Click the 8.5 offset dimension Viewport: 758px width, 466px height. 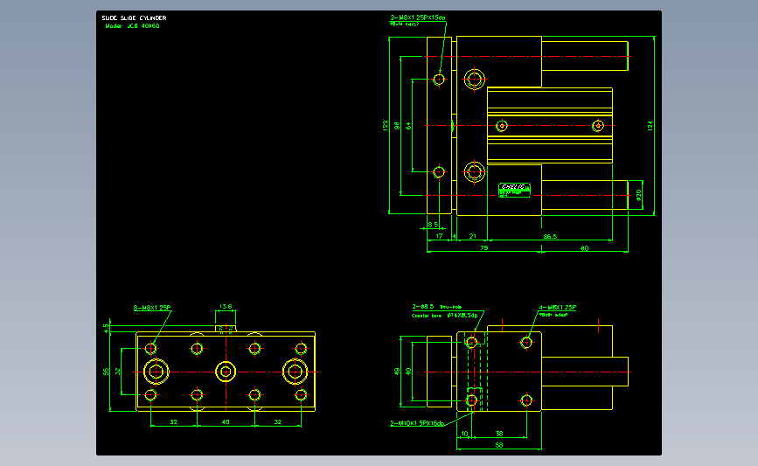433,225
